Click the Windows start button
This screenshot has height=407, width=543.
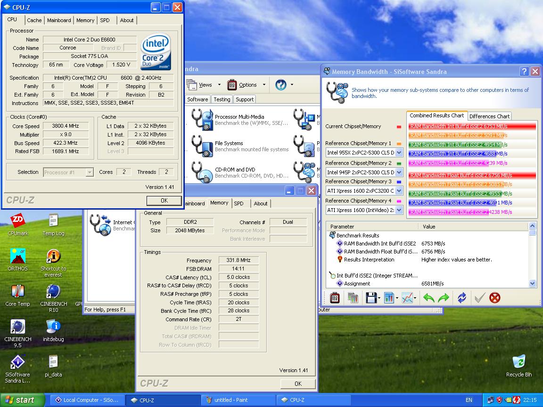coord(21,400)
